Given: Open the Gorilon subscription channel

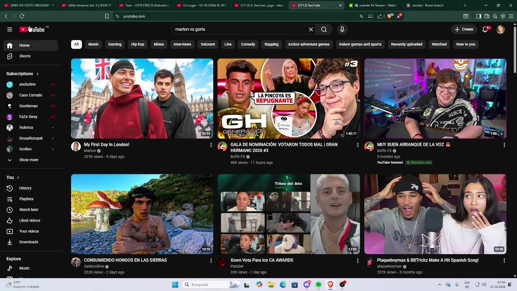Looking at the screenshot, I should click(31, 149).
